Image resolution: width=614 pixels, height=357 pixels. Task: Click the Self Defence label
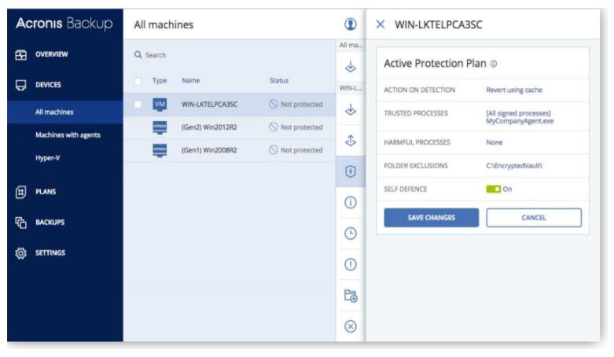[406, 190]
